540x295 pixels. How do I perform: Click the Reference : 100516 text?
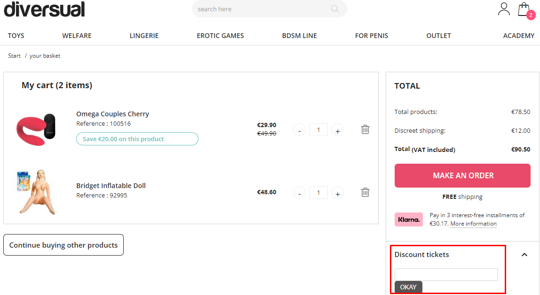pos(103,123)
